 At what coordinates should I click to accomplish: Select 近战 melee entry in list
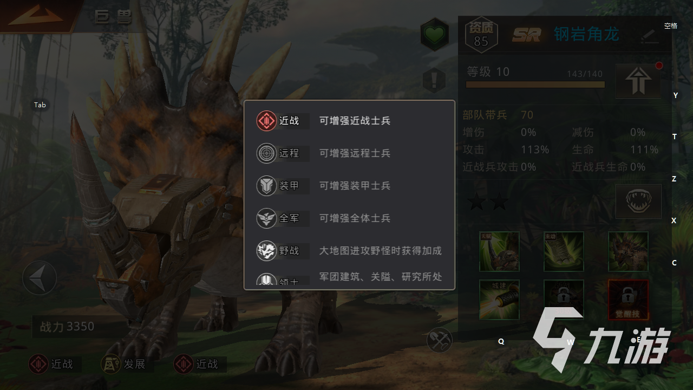[349, 121]
